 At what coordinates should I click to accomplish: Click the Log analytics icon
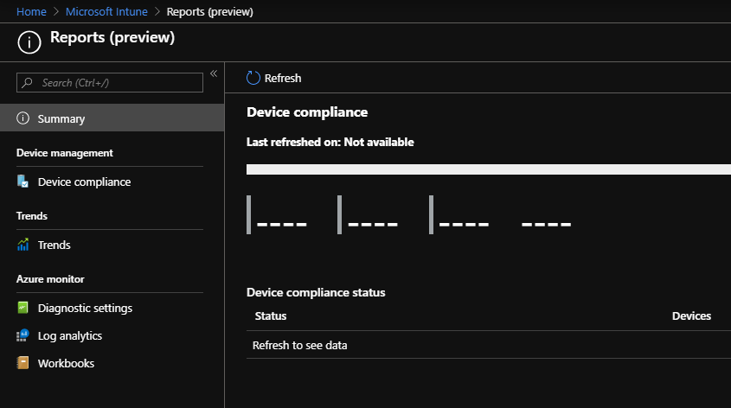(x=23, y=335)
